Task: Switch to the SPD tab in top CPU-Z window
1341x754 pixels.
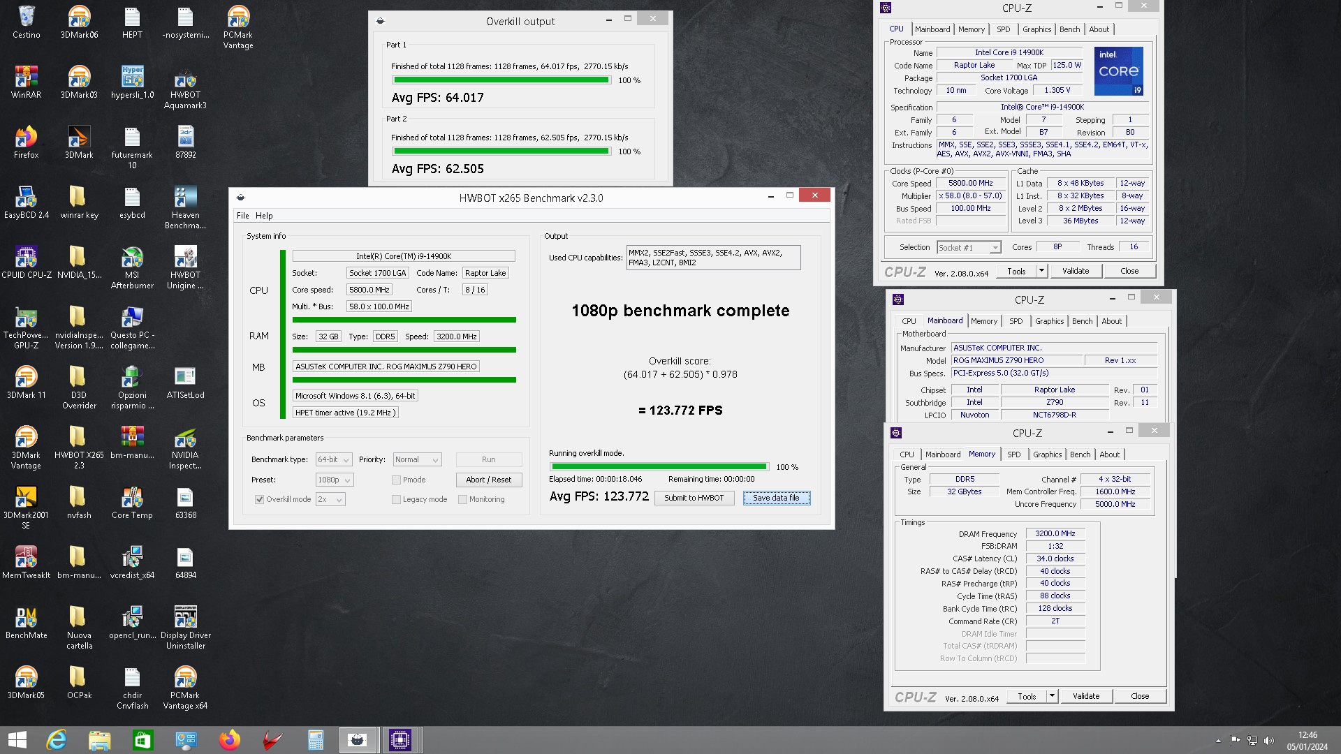Action: click(x=1004, y=29)
